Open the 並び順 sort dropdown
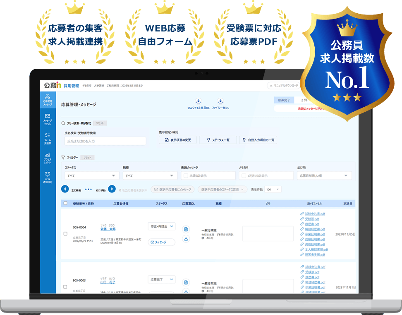The image size is (402, 315). [x=324, y=176]
